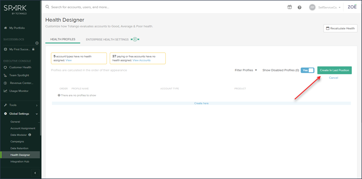Screen dimensions: 362x179
Task: Click the Tools wrench icon
Action: pos(5,105)
